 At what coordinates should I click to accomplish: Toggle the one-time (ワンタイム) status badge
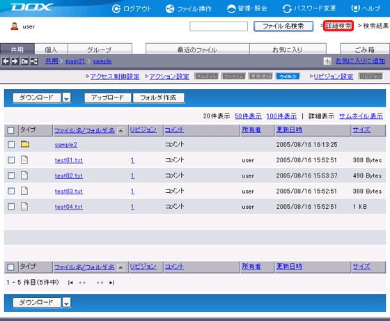coord(233,77)
